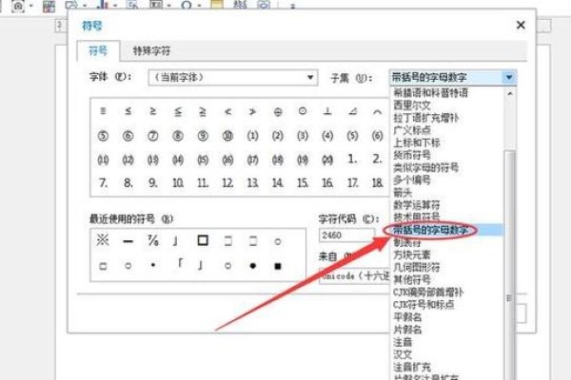Screen dimensions: 571x380
Task: Choose 货币符号 from subset list
Action: pos(412,155)
